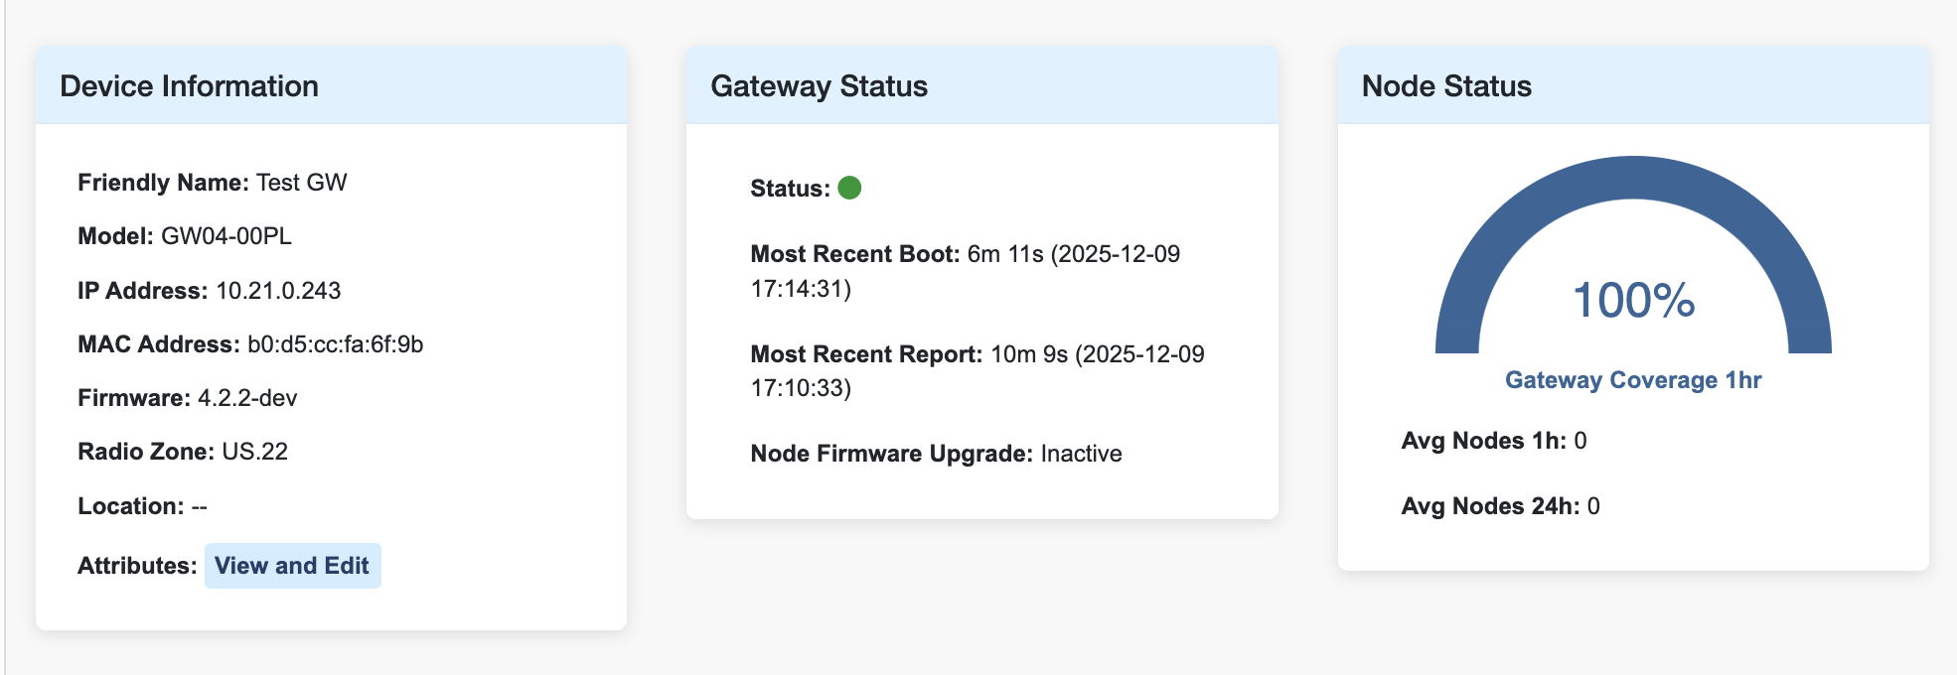Click the Most Recent Report timestamp
The height and width of the screenshot is (675, 1957).
click(x=1097, y=354)
